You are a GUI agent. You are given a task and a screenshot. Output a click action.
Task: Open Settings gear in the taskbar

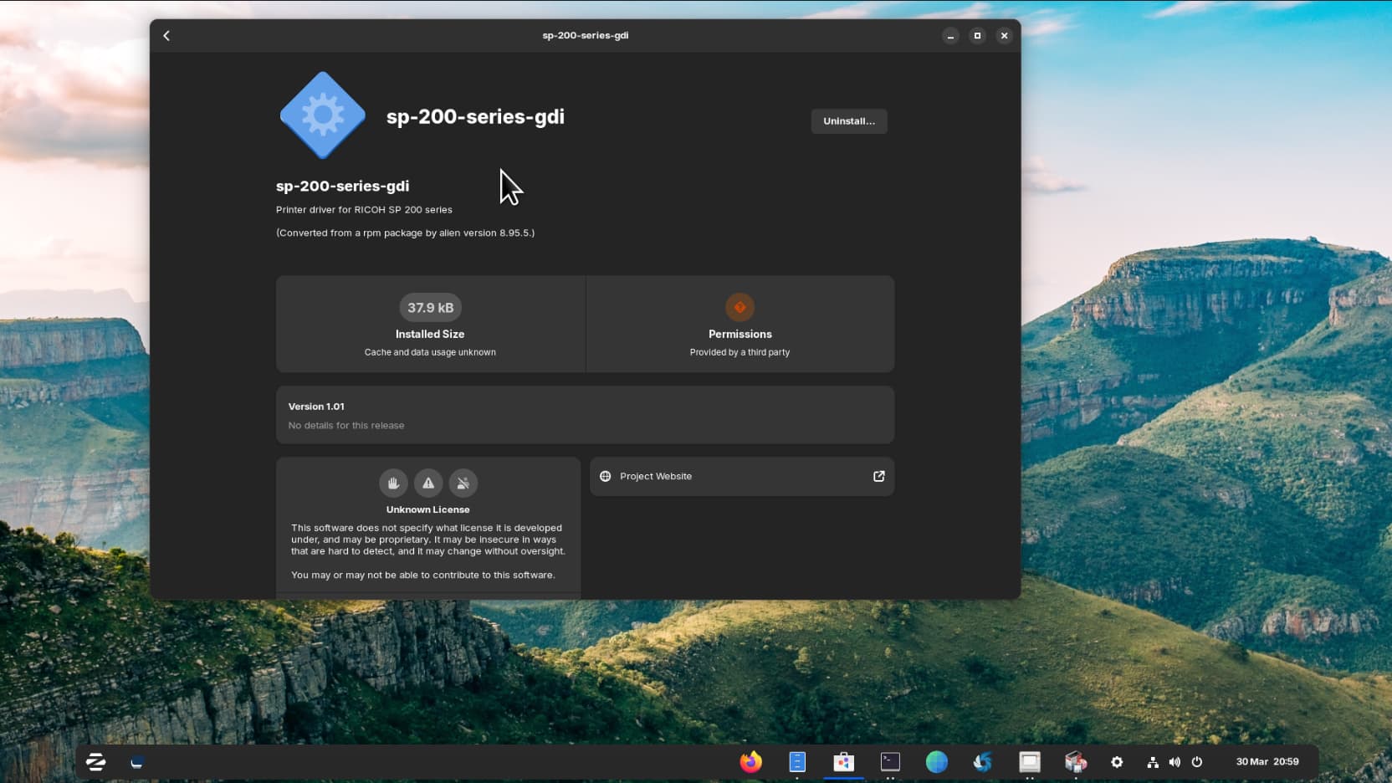[1117, 762]
